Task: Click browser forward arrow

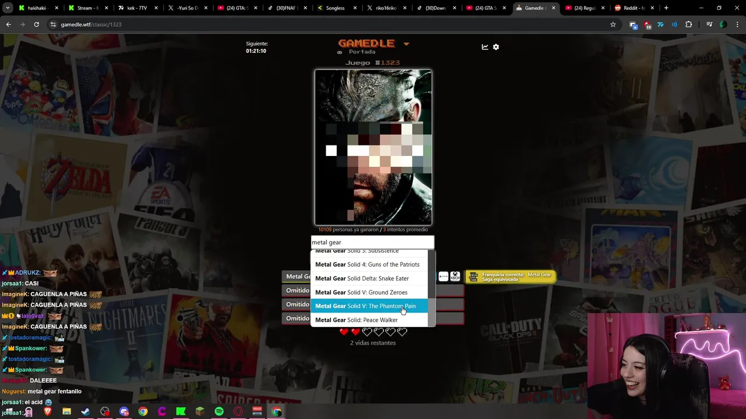Action: 22,24
